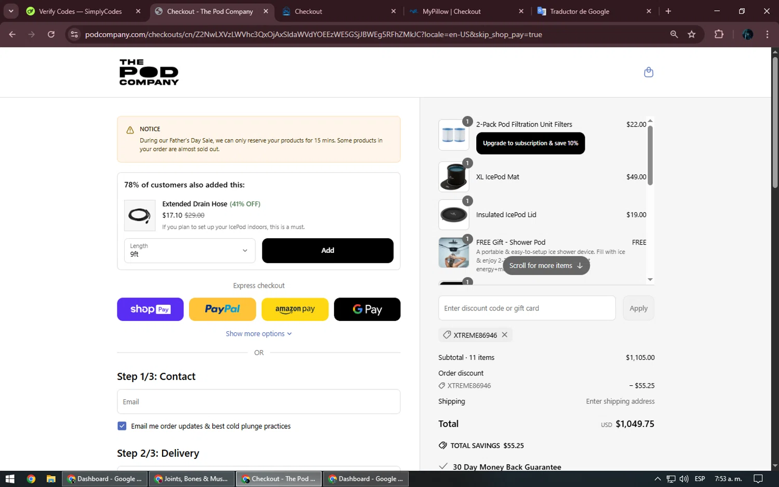
Task: Pay with Amazon Pay
Action: [x=295, y=309]
